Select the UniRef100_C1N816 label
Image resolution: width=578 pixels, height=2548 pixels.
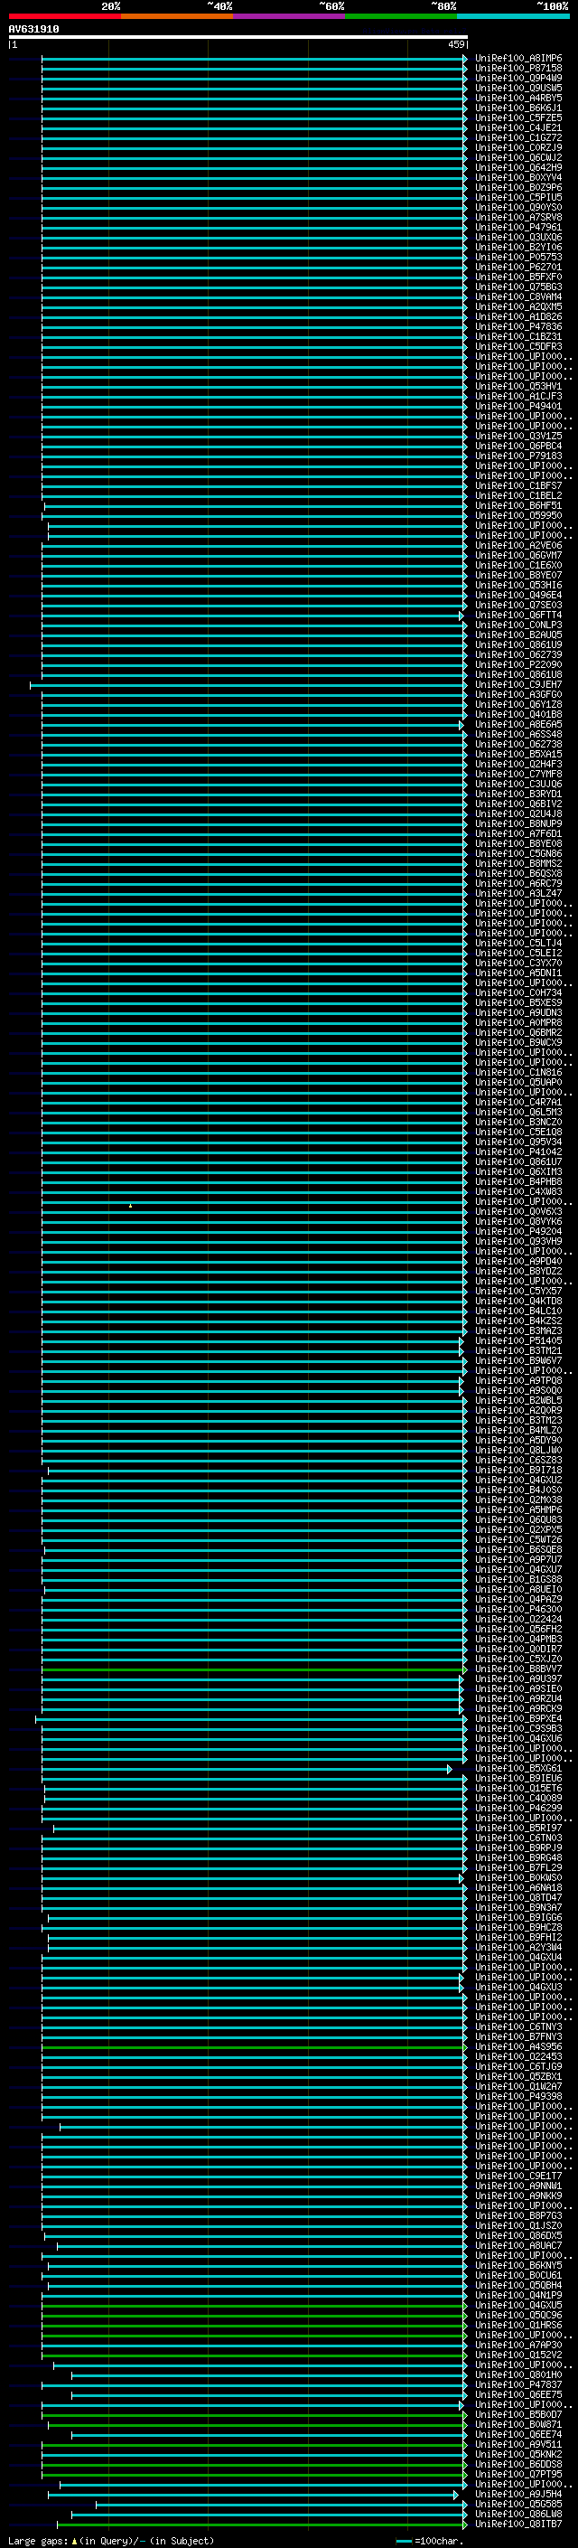pyautogui.click(x=517, y=1072)
